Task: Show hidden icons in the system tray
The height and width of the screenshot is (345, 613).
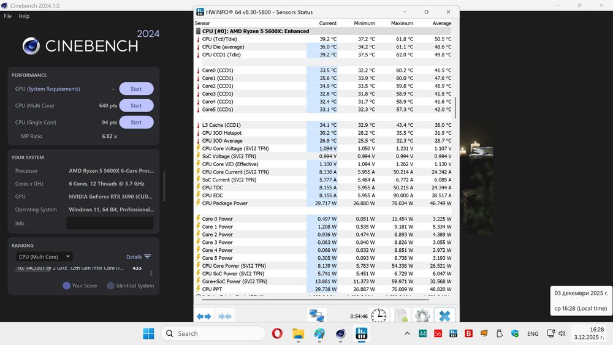Action: tap(407, 333)
